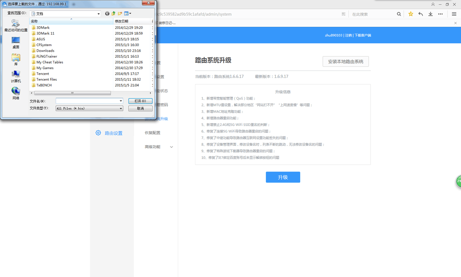Go to Desktop (桌面) location

tap(16, 43)
